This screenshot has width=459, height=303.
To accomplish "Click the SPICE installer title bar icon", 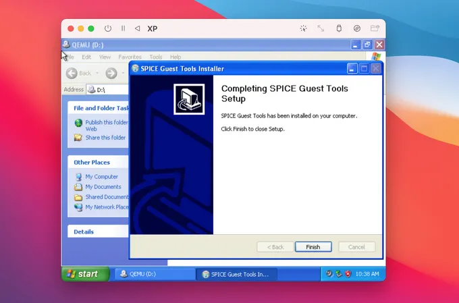I will coord(135,69).
